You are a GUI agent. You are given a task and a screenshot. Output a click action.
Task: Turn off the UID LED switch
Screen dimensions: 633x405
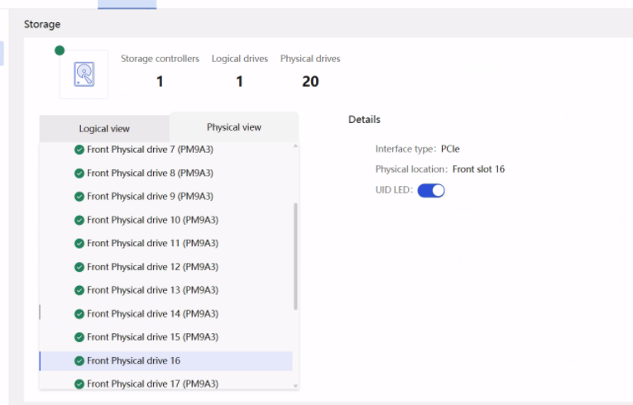click(431, 191)
